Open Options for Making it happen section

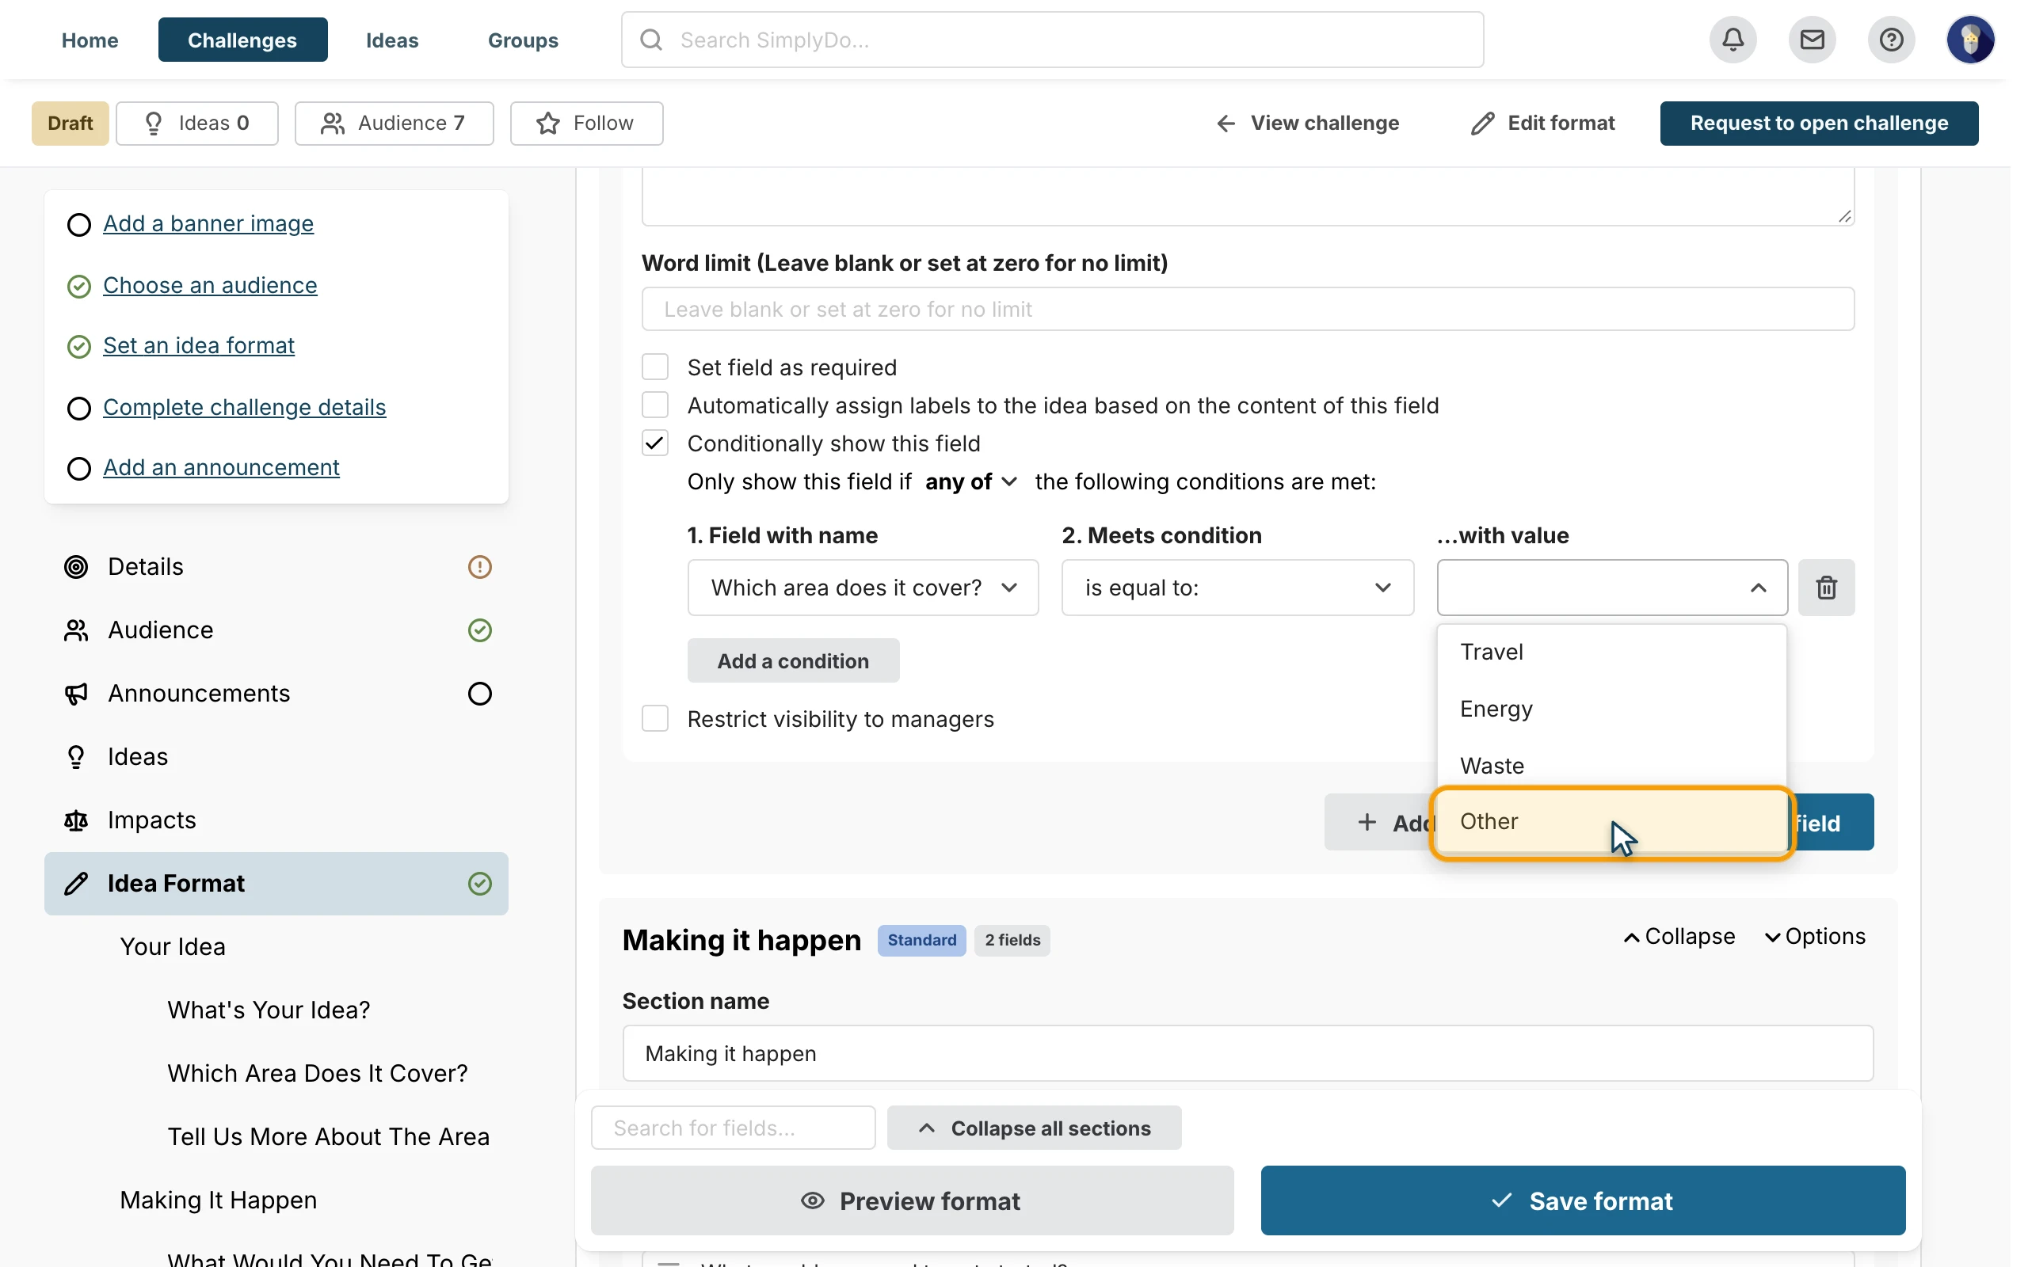[x=1814, y=937]
